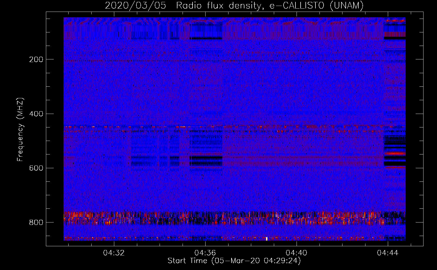The width and height of the screenshot is (437, 270).
Task: Click the 800 frequency tick label
Action: [36, 222]
